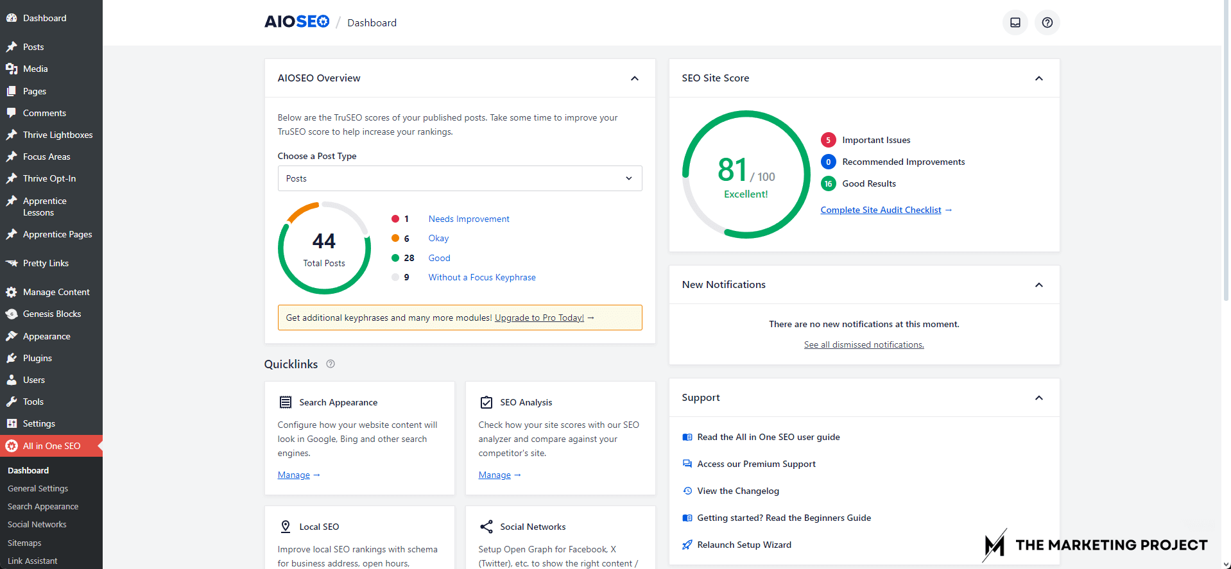Screen dimensions: 1231x569
Task: Open the Pages menu in sidebar
Action: (51, 91)
